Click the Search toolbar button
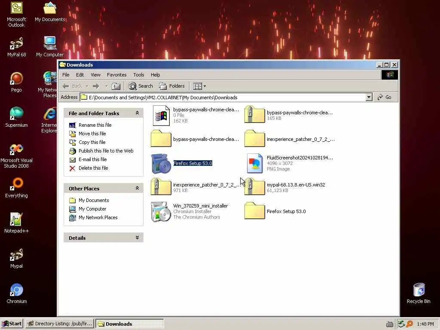 point(141,86)
